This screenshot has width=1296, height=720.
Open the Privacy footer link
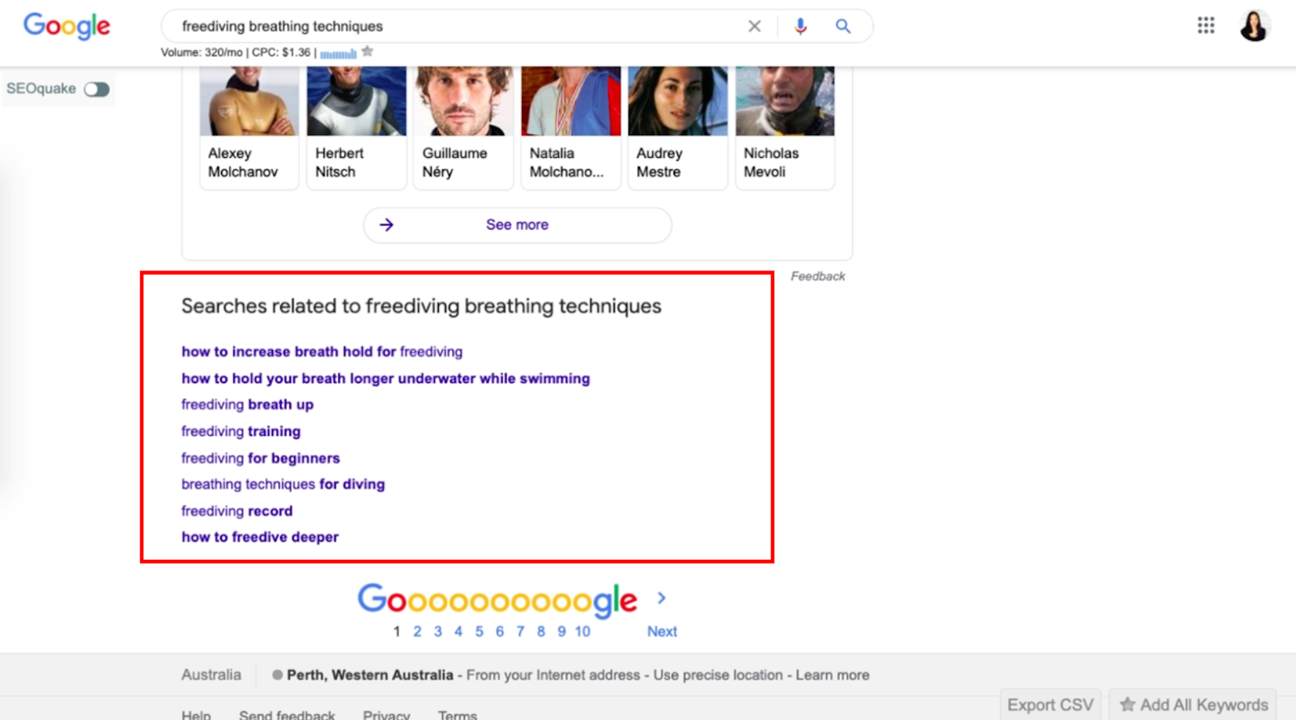coord(386,714)
